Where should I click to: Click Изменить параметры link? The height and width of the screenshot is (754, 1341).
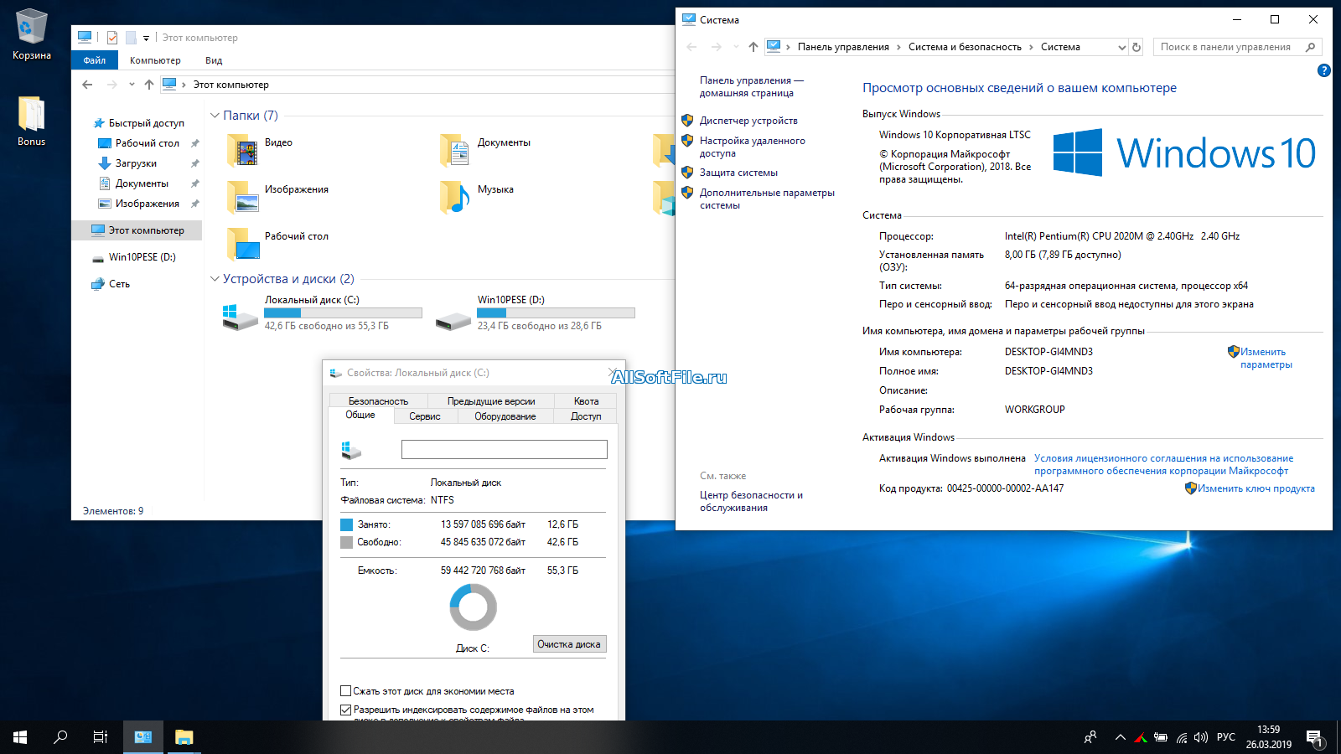tap(1266, 358)
